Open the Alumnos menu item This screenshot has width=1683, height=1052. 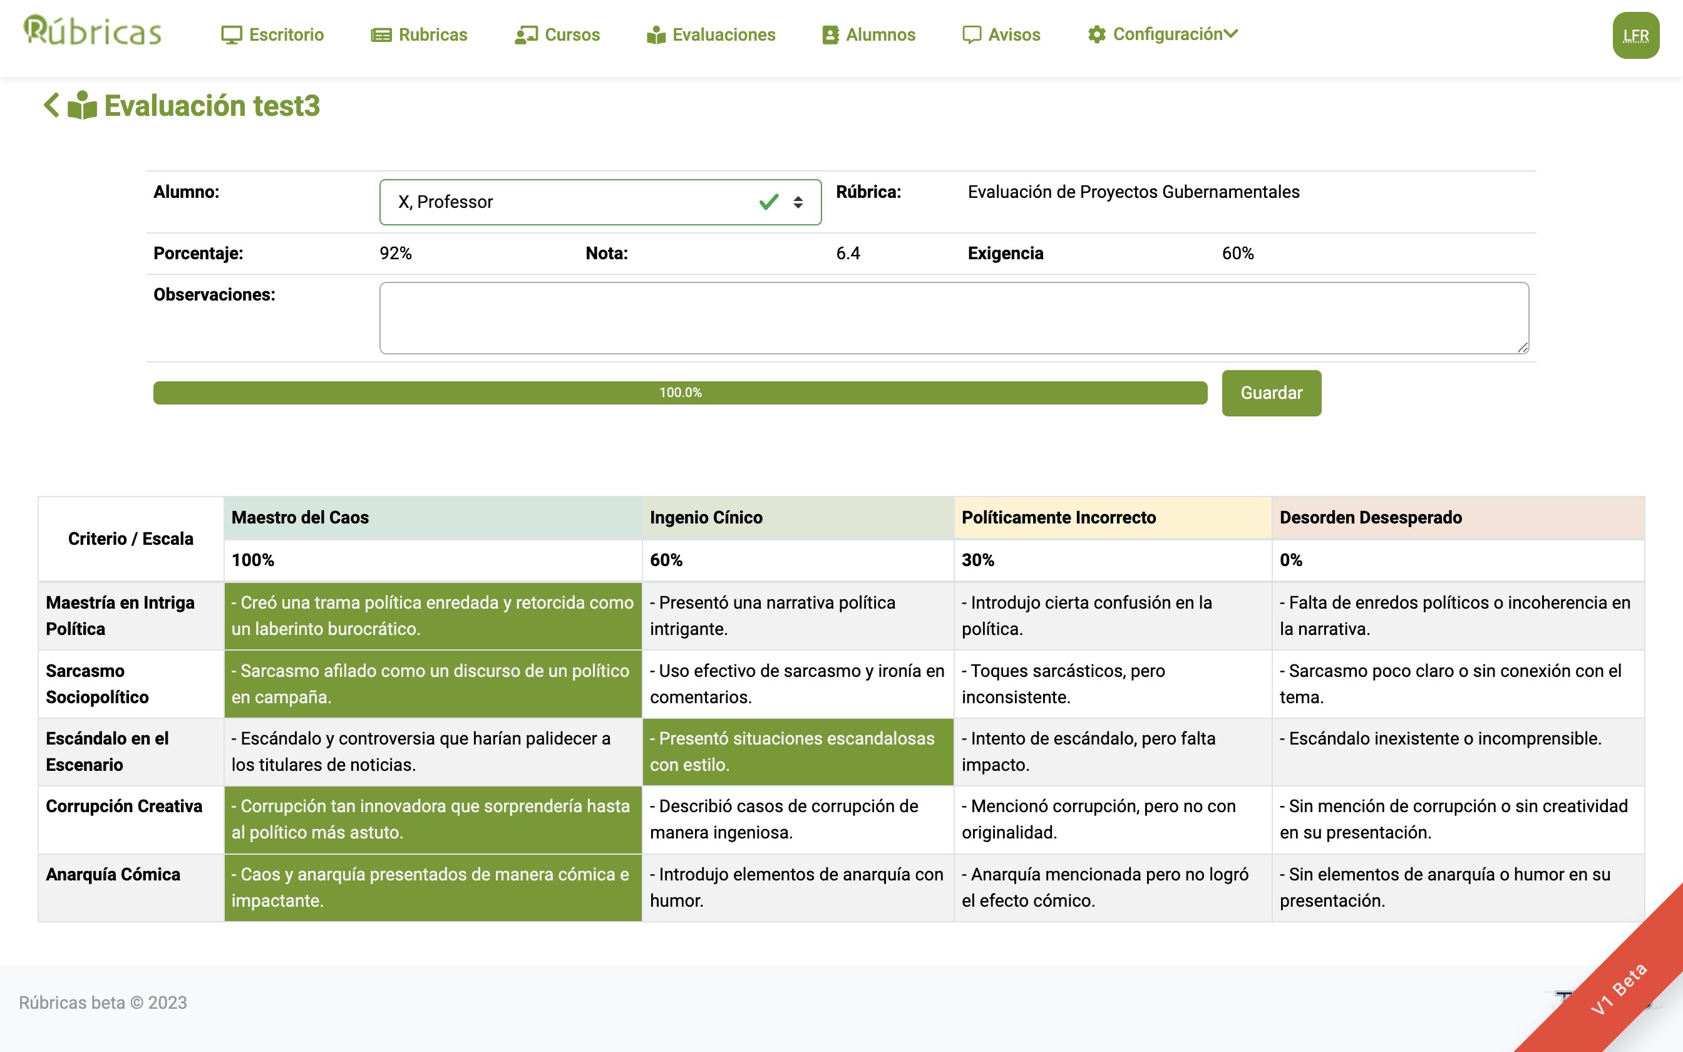880,35
